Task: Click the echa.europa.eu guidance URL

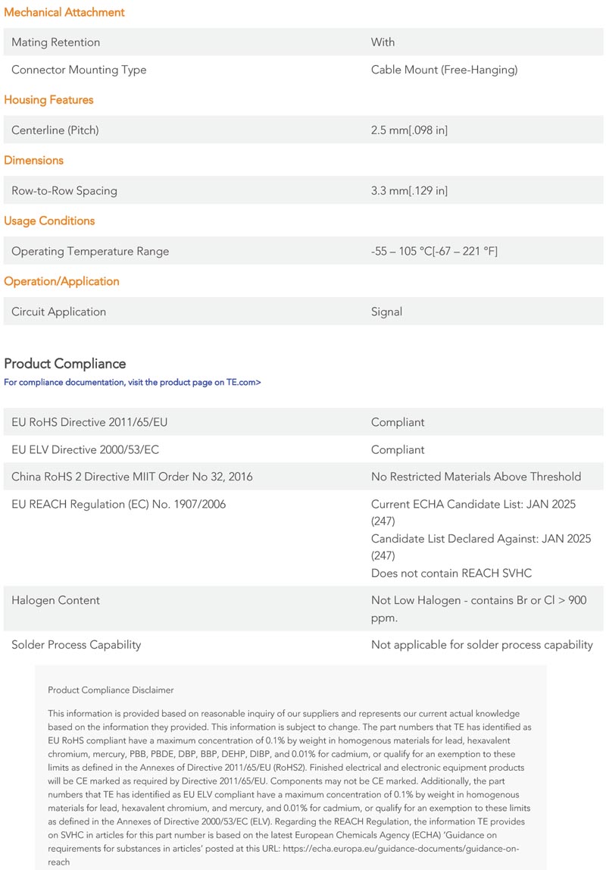Action: 400,850
